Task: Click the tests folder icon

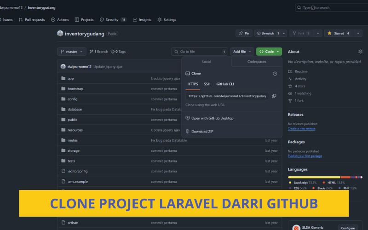Action: [63, 161]
